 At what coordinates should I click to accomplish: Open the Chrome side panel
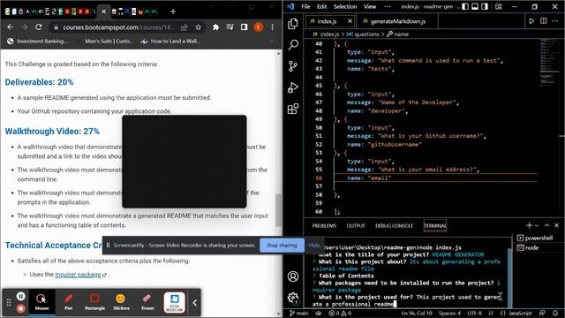244,27
